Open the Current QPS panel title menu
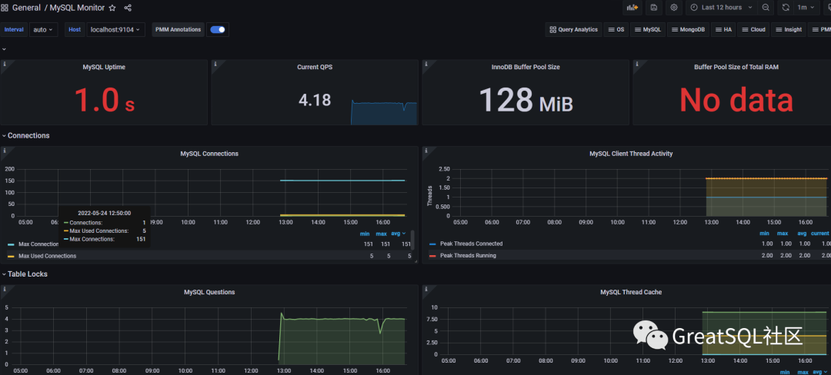 tap(315, 67)
